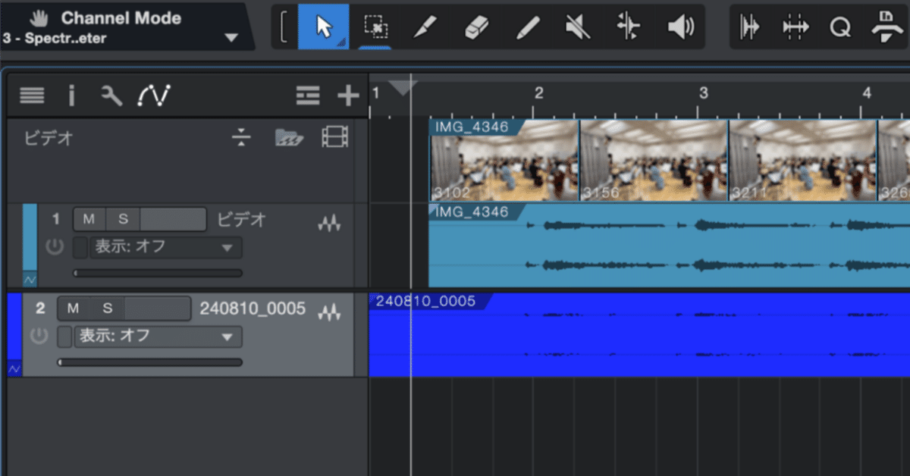This screenshot has width=910, height=476.
Task: Open the Quantize settings with the Q icon
Action: 839,27
